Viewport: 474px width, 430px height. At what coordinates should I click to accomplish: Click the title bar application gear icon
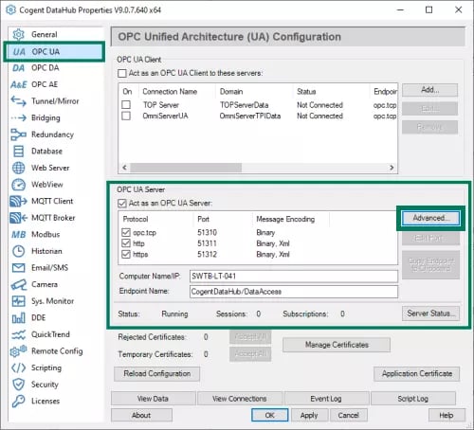point(10,9)
